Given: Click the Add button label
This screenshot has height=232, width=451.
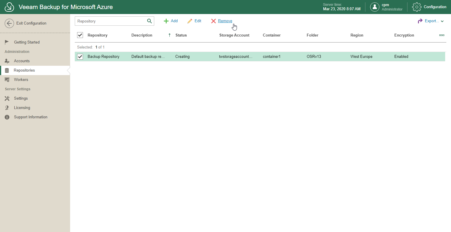Looking at the screenshot, I should pos(174,21).
